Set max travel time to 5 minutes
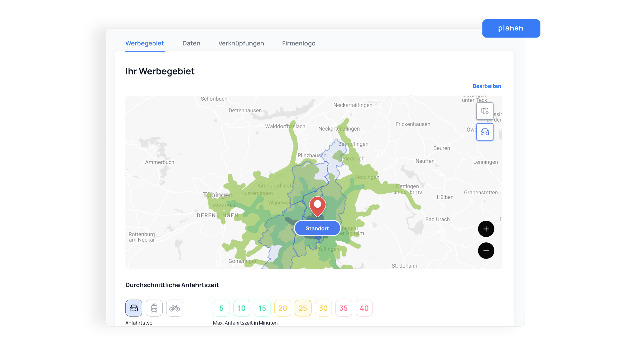The image size is (631, 355). [x=221, y=308]
